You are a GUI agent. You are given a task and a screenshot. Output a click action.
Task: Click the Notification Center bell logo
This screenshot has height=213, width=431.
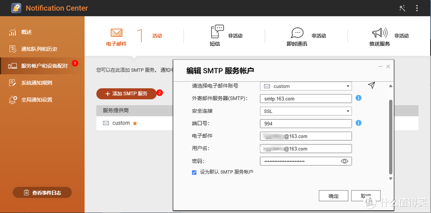(x=16, y=8)
